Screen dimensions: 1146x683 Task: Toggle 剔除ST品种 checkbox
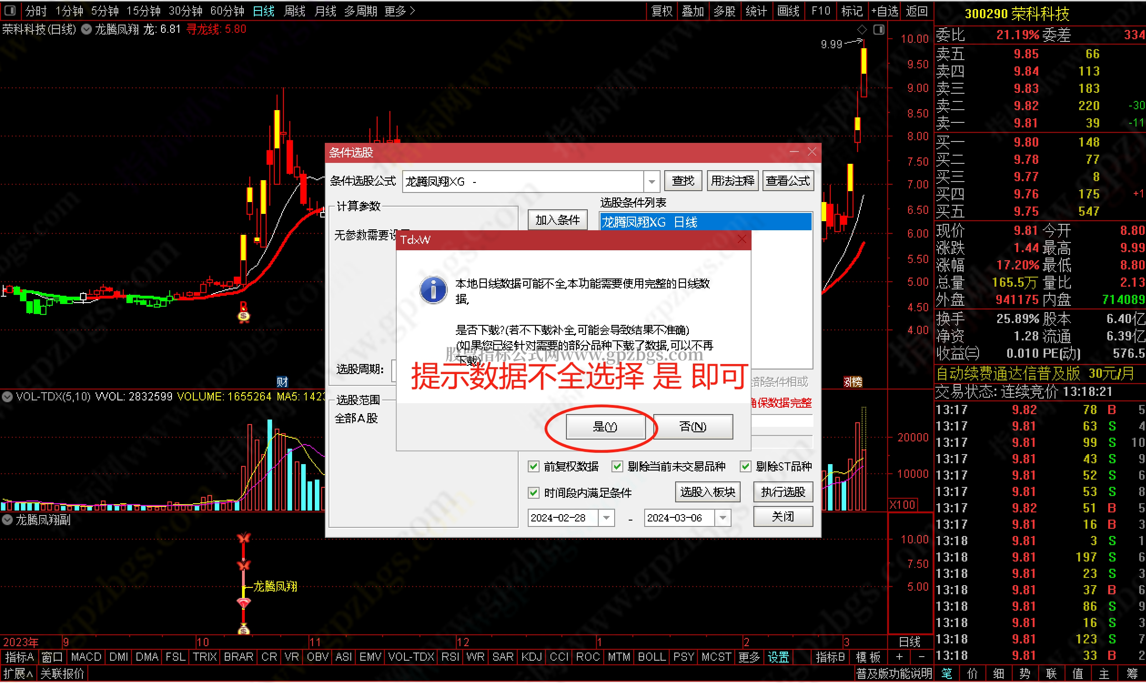pos(746,467)
